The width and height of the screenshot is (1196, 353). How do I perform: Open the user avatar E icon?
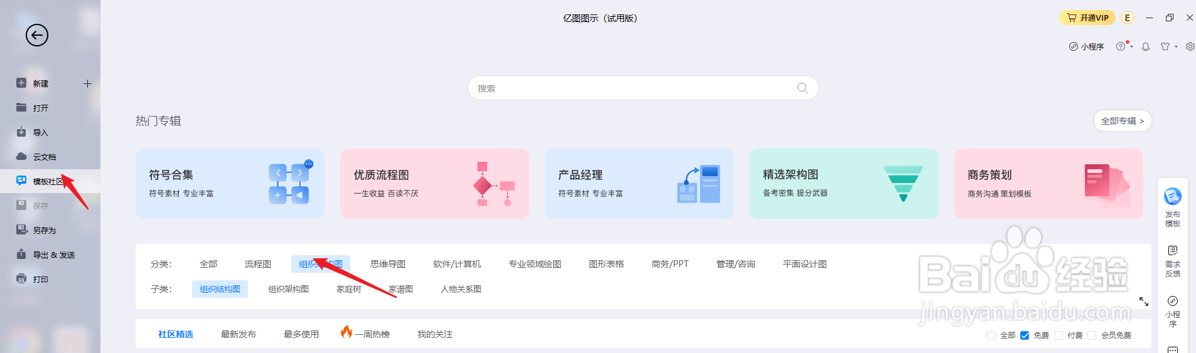pyautogui.click(x=1128, y=18)
